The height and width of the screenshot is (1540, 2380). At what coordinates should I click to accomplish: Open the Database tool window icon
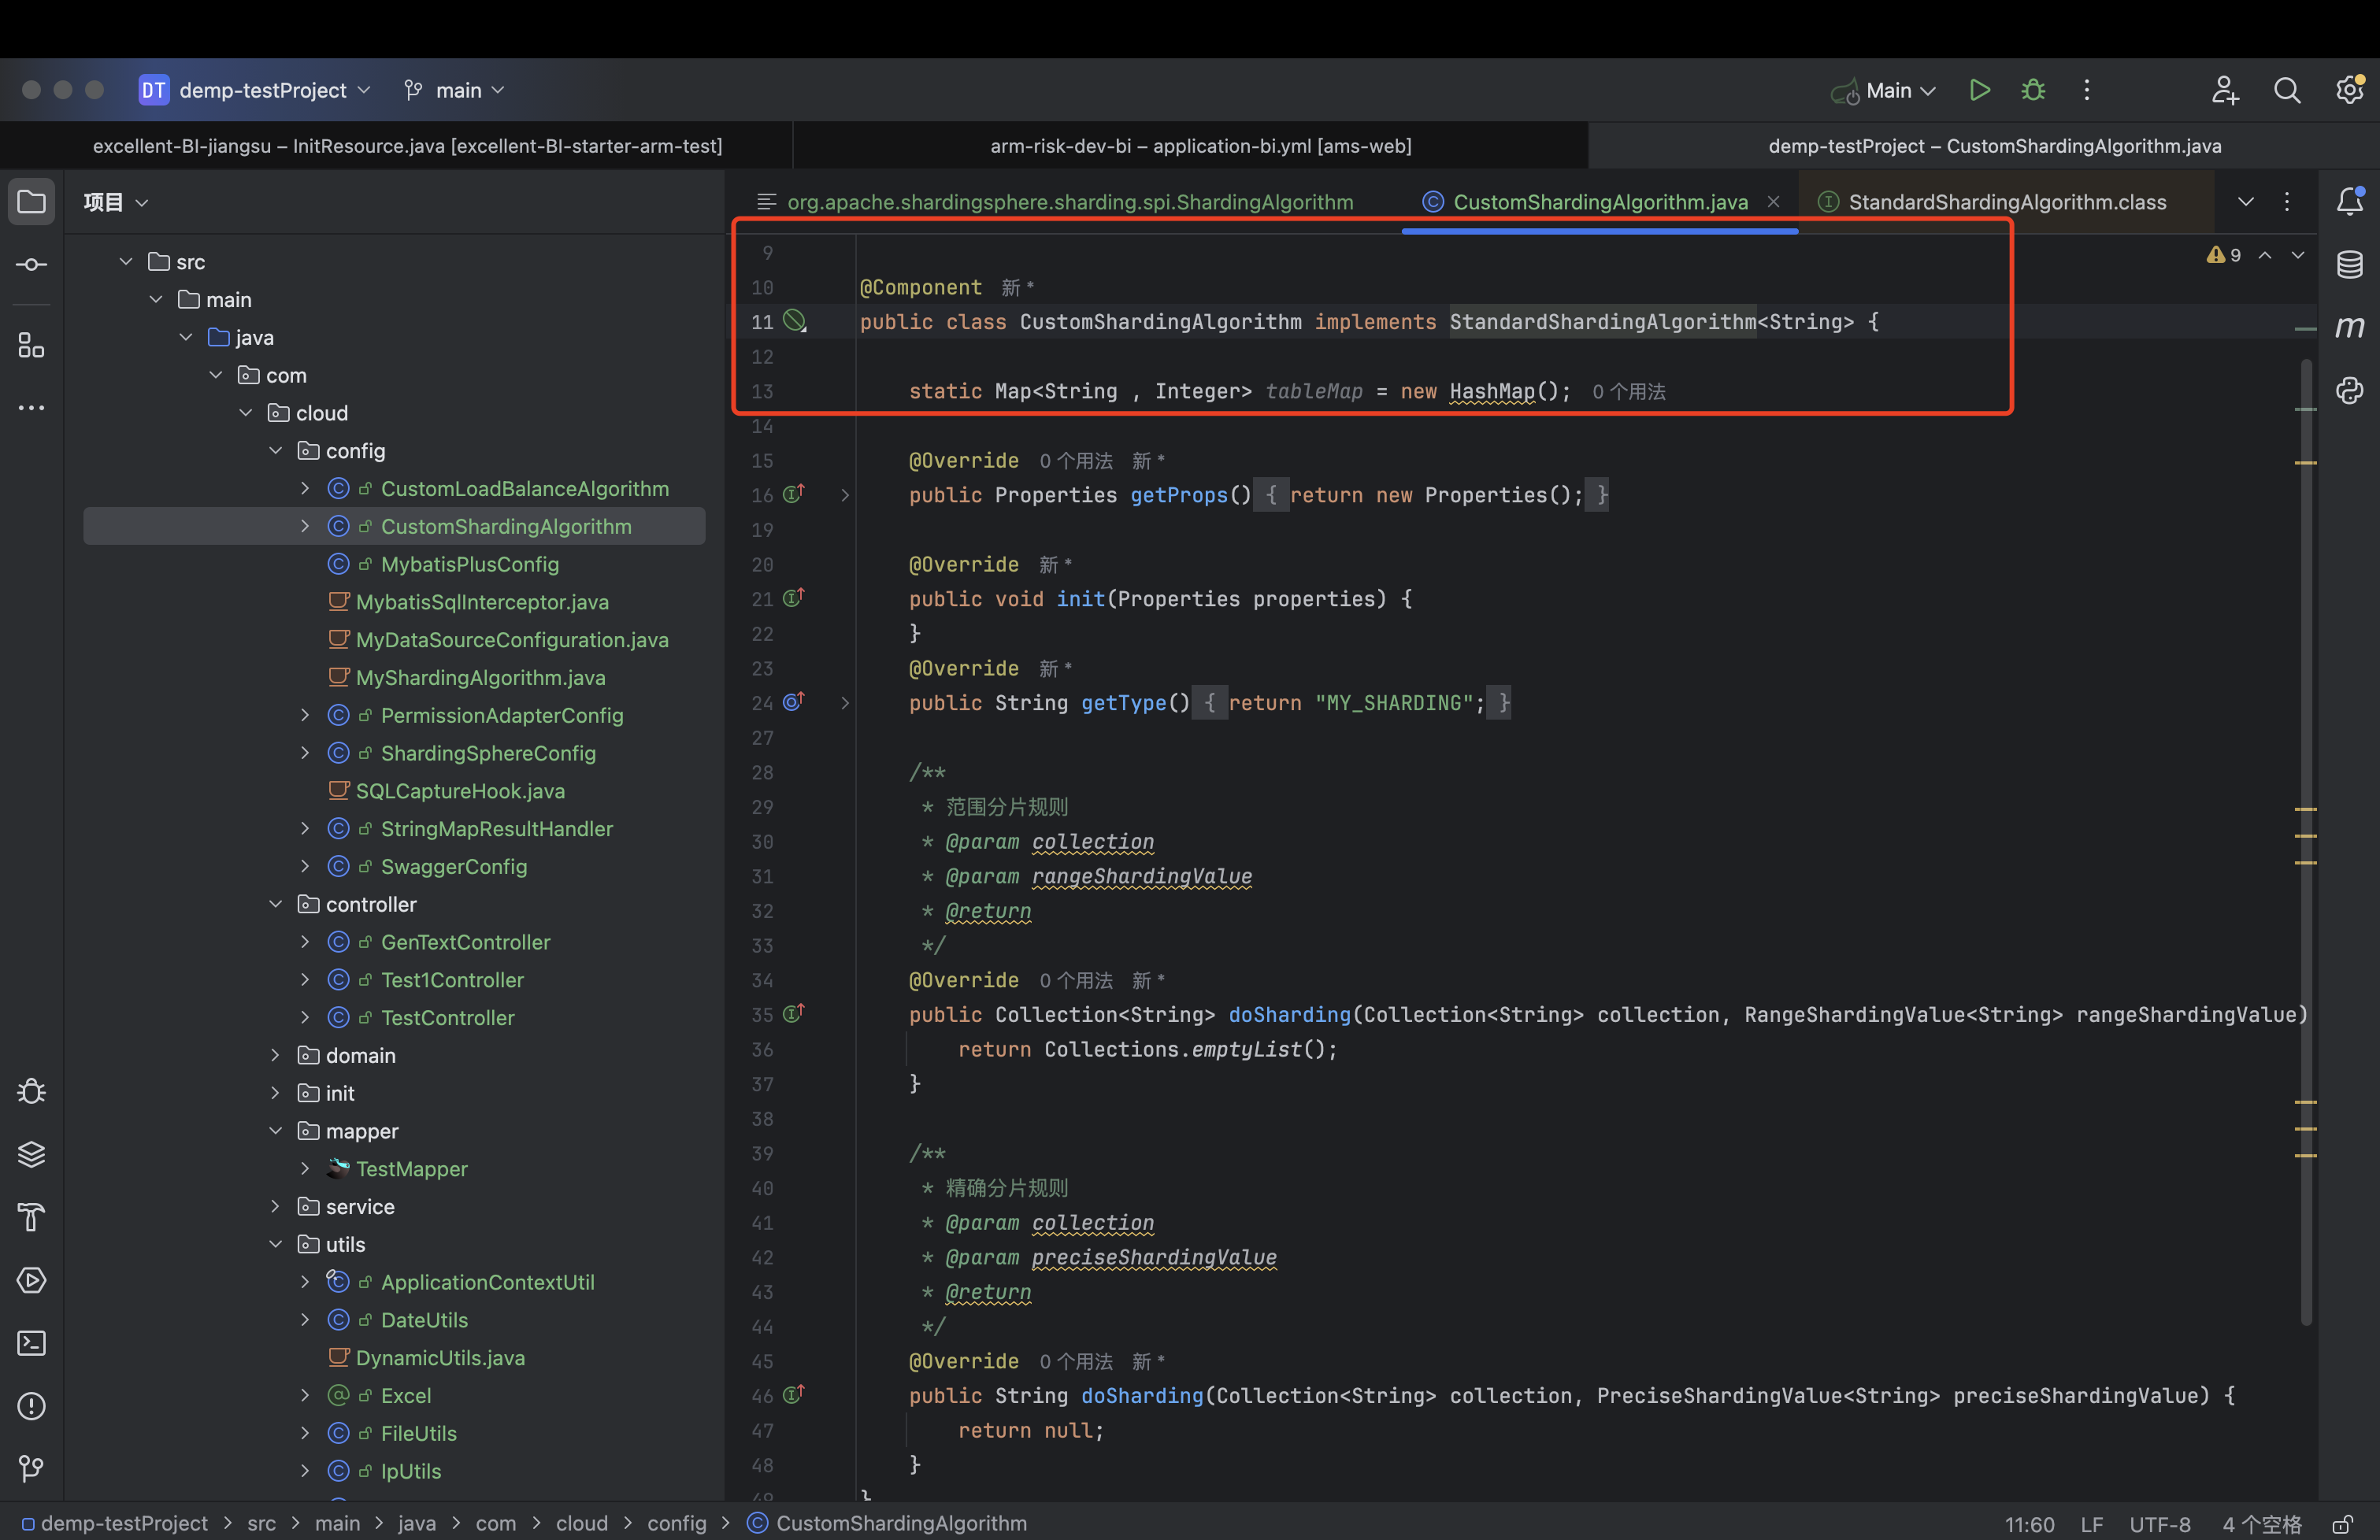coord(2349,265)
